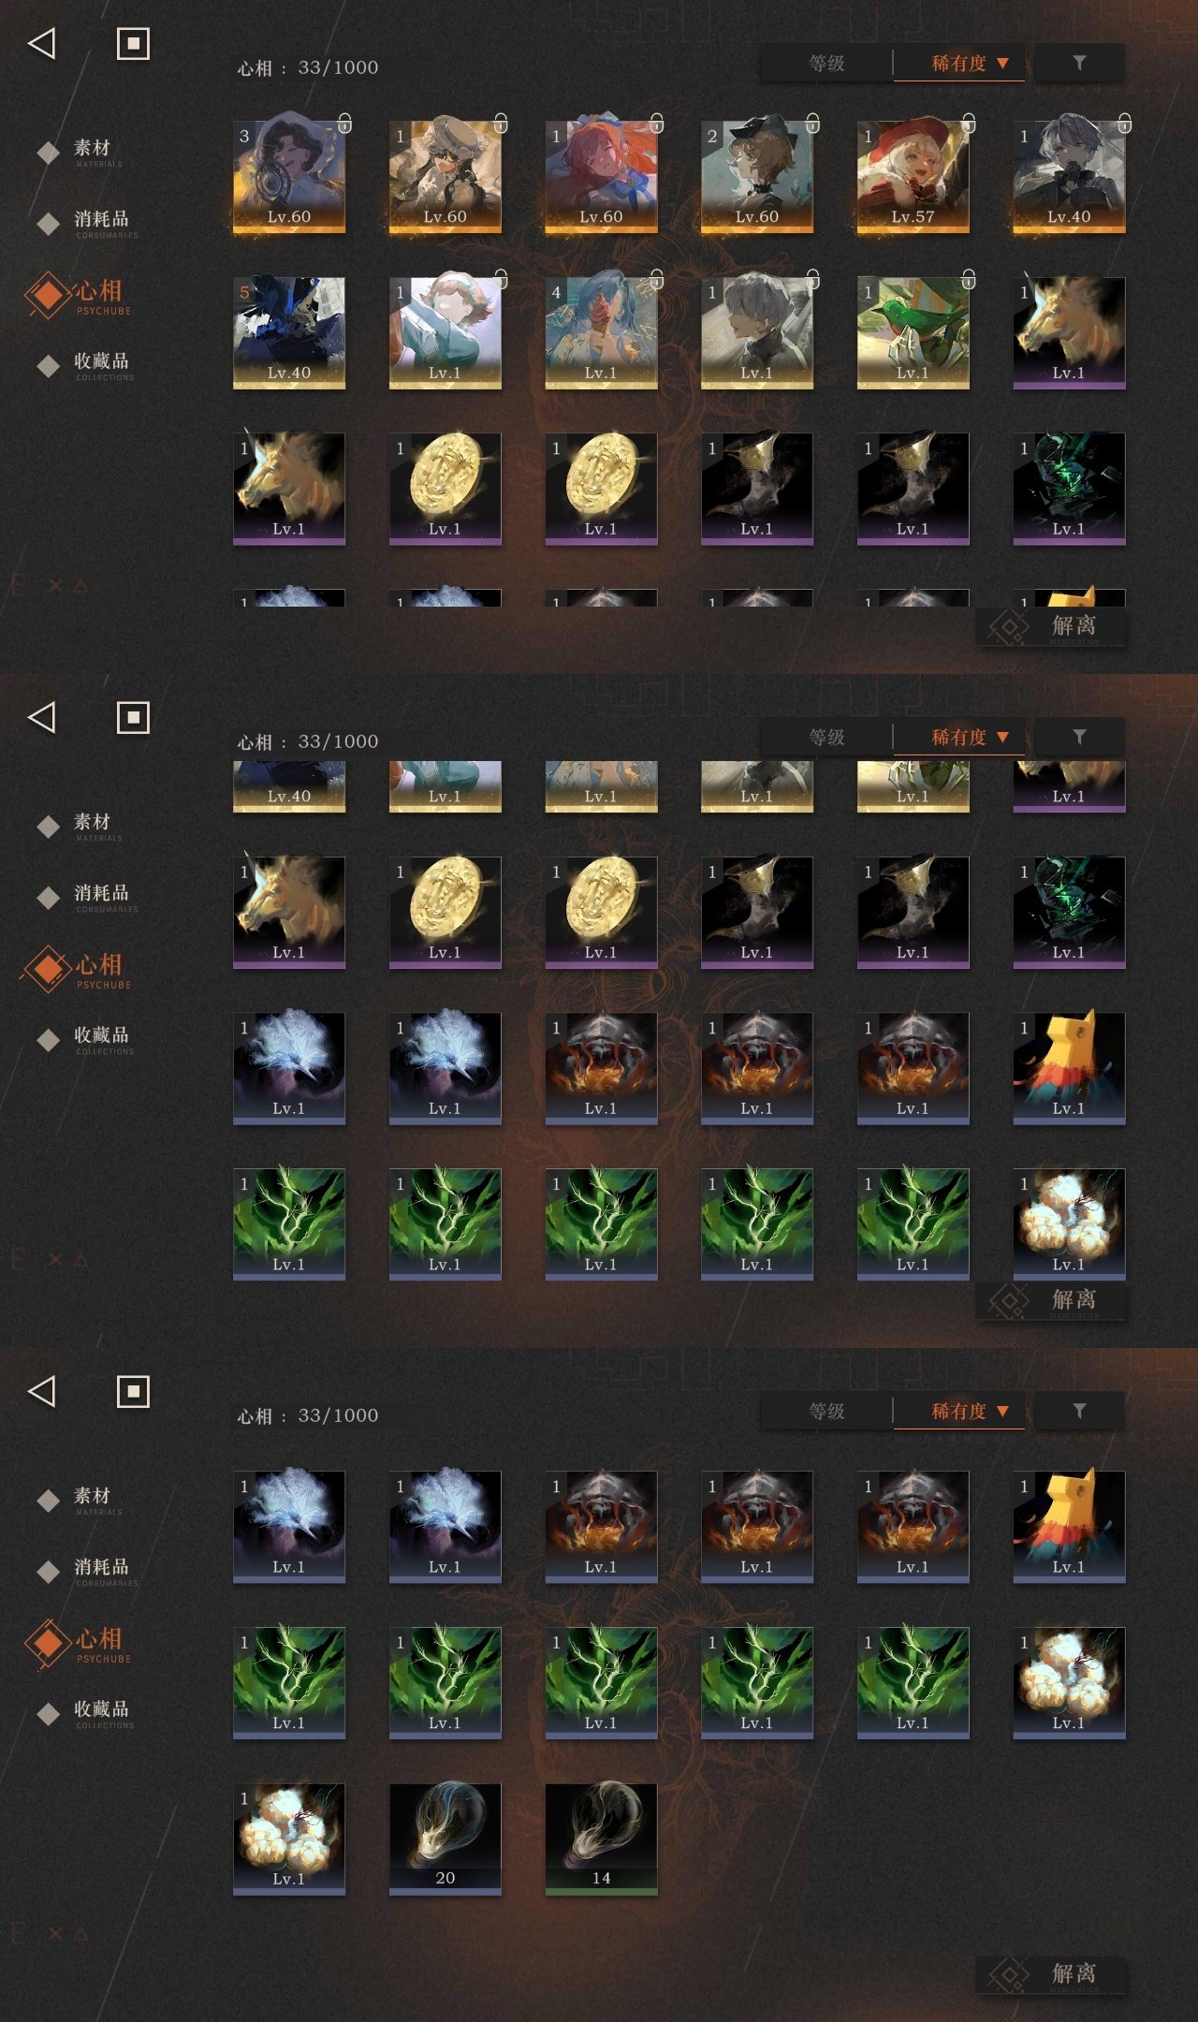Open the Lv.60 psychube marked with 2
The height and width of the screenshot is (2022, 1198).
point(757,176)
